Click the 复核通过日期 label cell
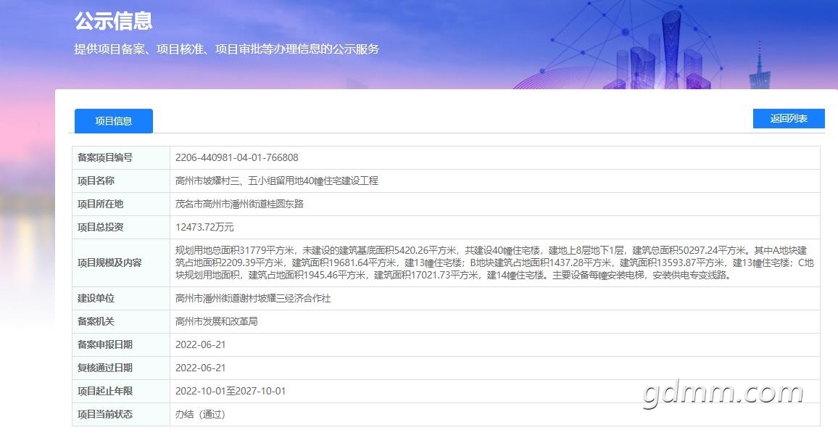Viewport: 838px width, 438px height. click(121, 368)
